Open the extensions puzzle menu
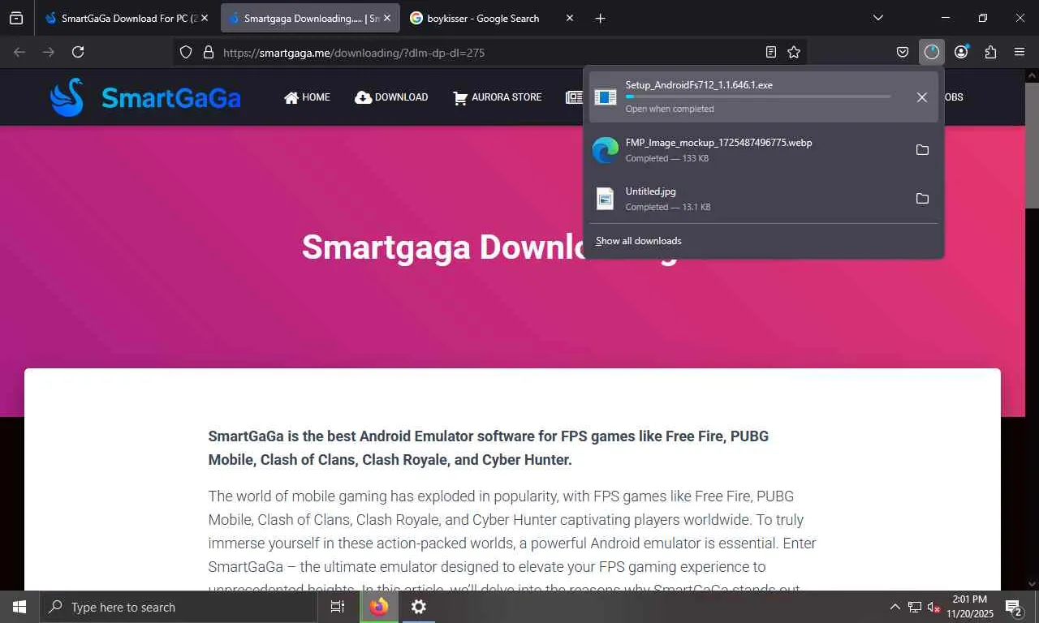1039x623 pixels. pos(990,52)
